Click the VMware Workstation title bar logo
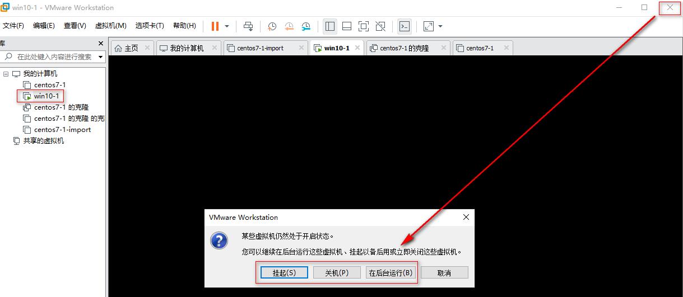 (x=4, y=8)
